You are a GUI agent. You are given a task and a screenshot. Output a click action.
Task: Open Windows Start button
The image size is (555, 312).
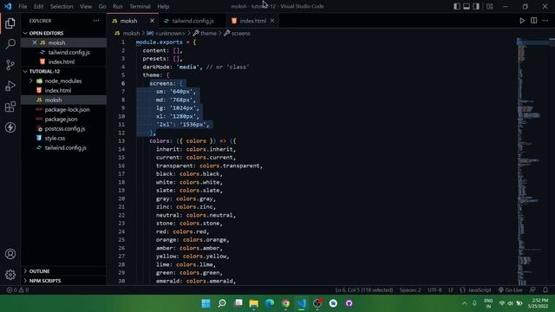point(206,303)
